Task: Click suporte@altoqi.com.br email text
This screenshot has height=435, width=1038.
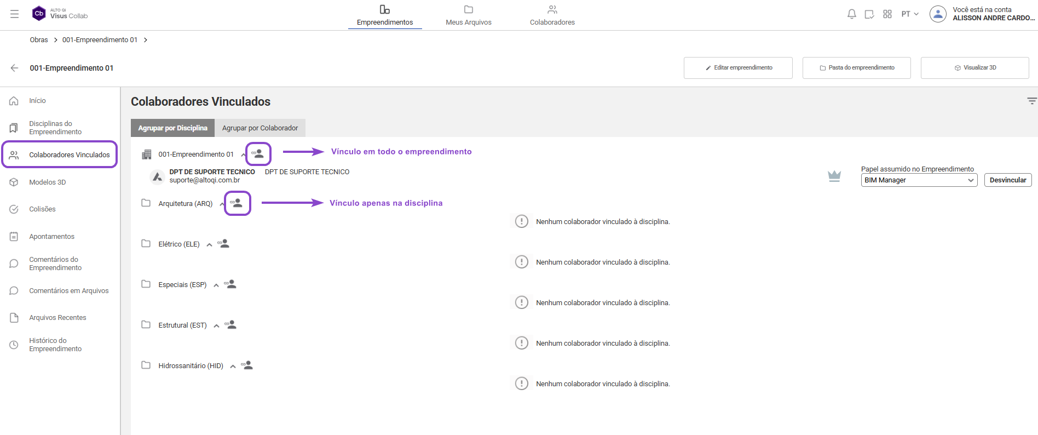Action: click(205, 180)
